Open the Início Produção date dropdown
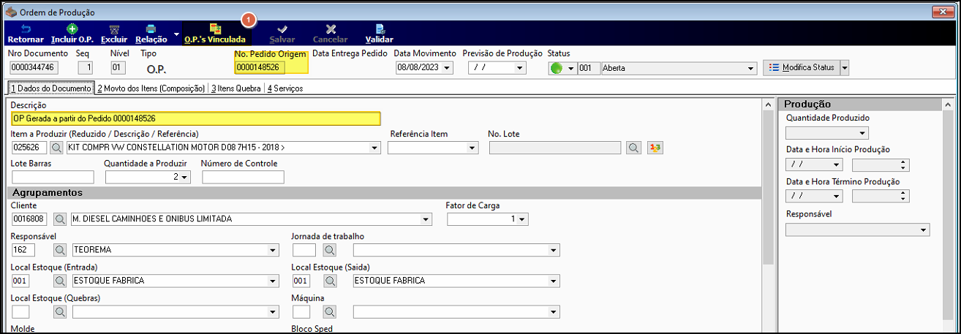Image resolution: width=961 pixels, height=334 pixels. (x=837, y=164)
